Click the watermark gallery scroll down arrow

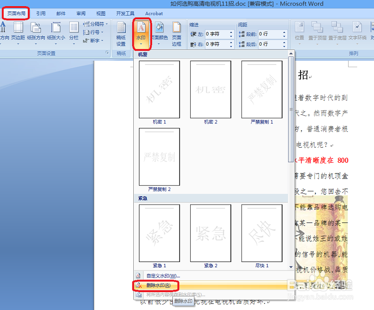[291, 267]
